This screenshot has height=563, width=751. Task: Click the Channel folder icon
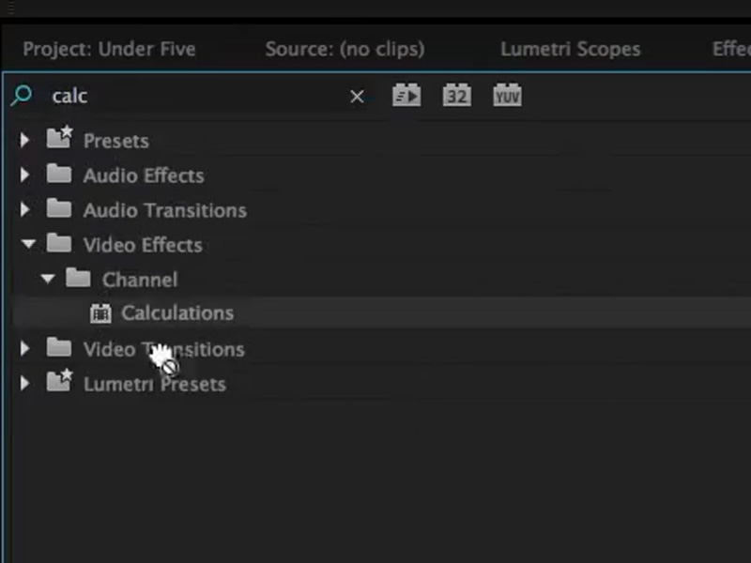[x=78, y=278]
